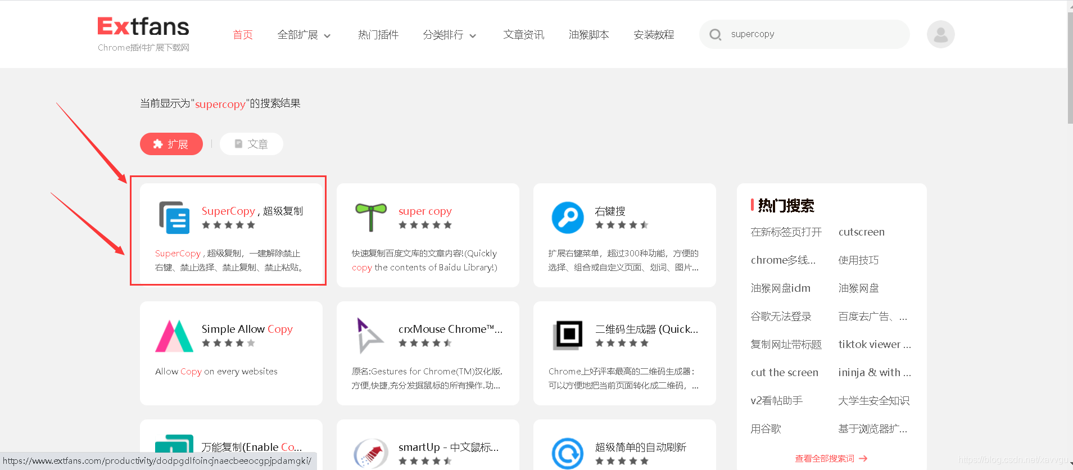Open the 二维码生成器 title link

pos(647,329)
